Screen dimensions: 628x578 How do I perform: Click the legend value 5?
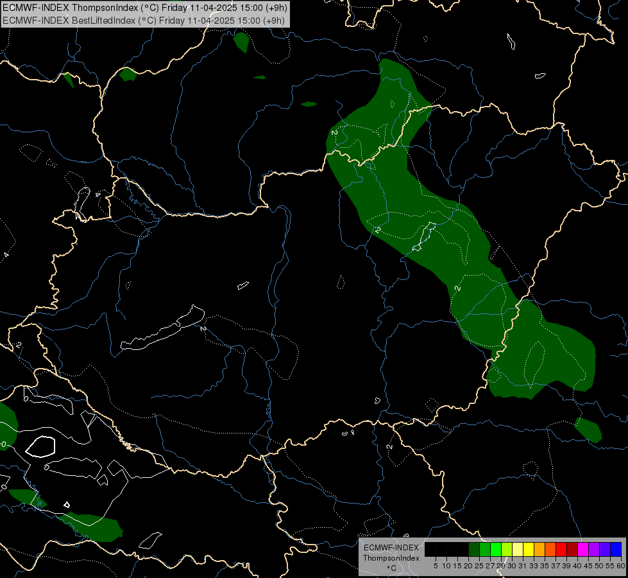[436, 566]
